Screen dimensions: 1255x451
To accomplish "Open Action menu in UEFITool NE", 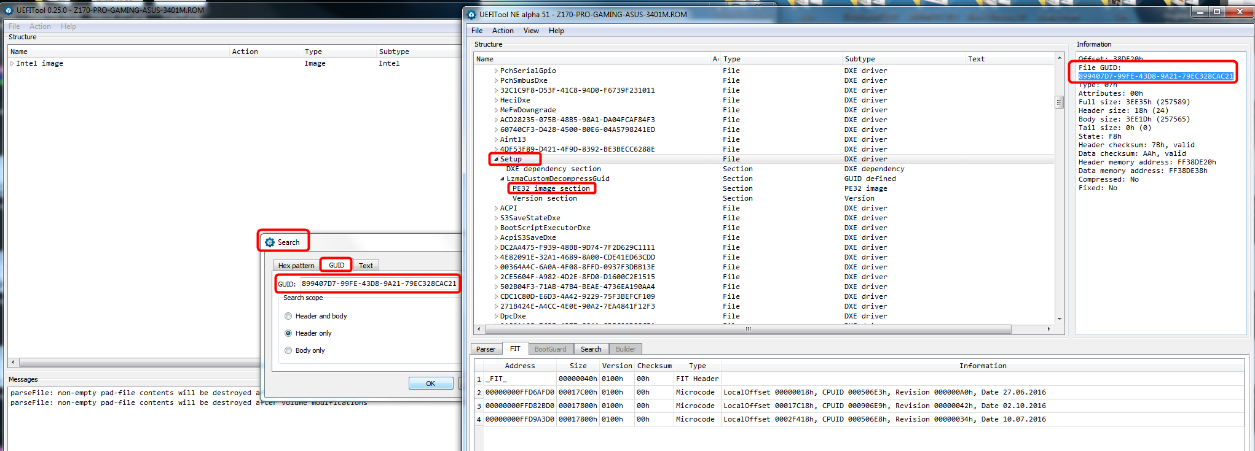I will [x=503, y=31].
